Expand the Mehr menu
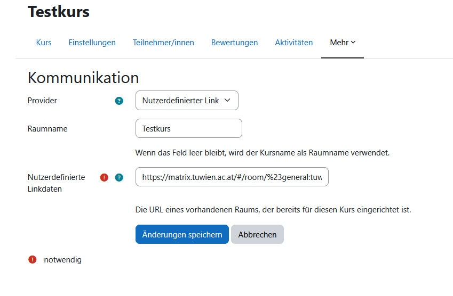The image size is (453, 296). coord(343,43)
